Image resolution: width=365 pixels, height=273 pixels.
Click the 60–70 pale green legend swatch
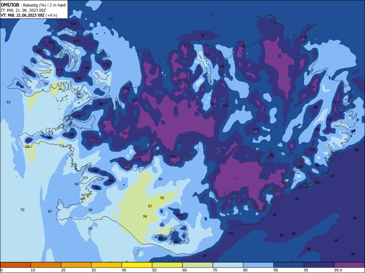coord(197,265)
